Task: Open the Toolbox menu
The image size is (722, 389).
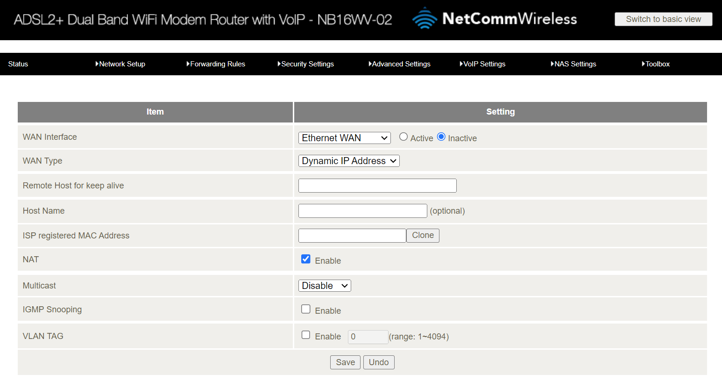Action: (656, 64)
